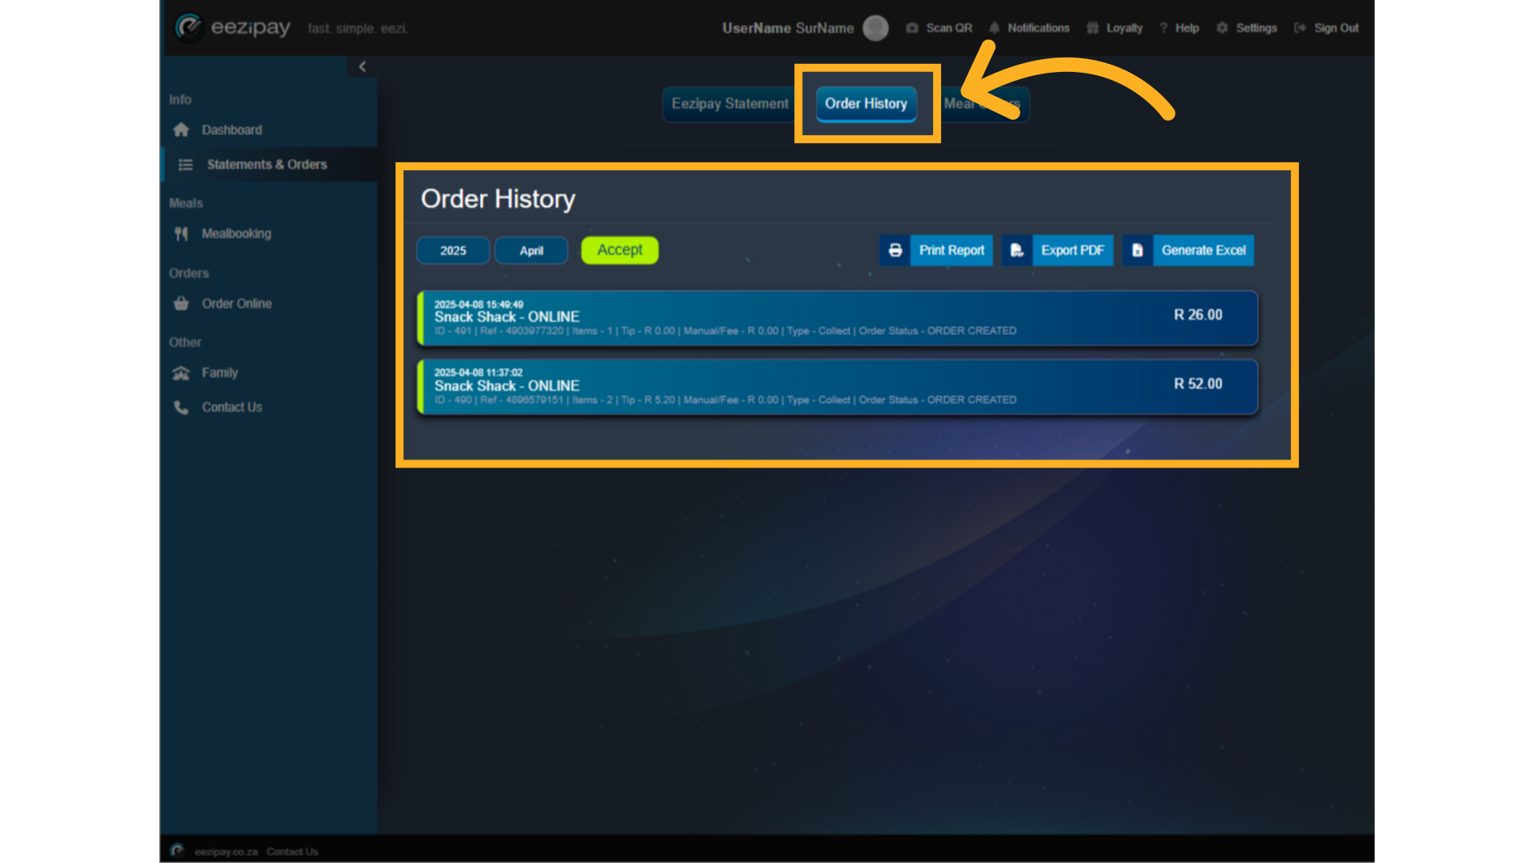This screenshot has height=863, width=1534.
Task: Open the Scan QR camera icon
Action: tap(912, 27)
